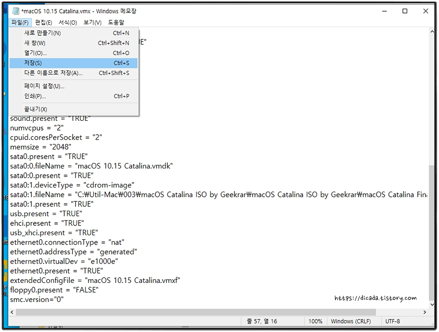Choose 인쇄(P)... menu entry
Image resolution: width=439 pixels, height=332 pixels.
pyautogui.click(x=73, y=96)
